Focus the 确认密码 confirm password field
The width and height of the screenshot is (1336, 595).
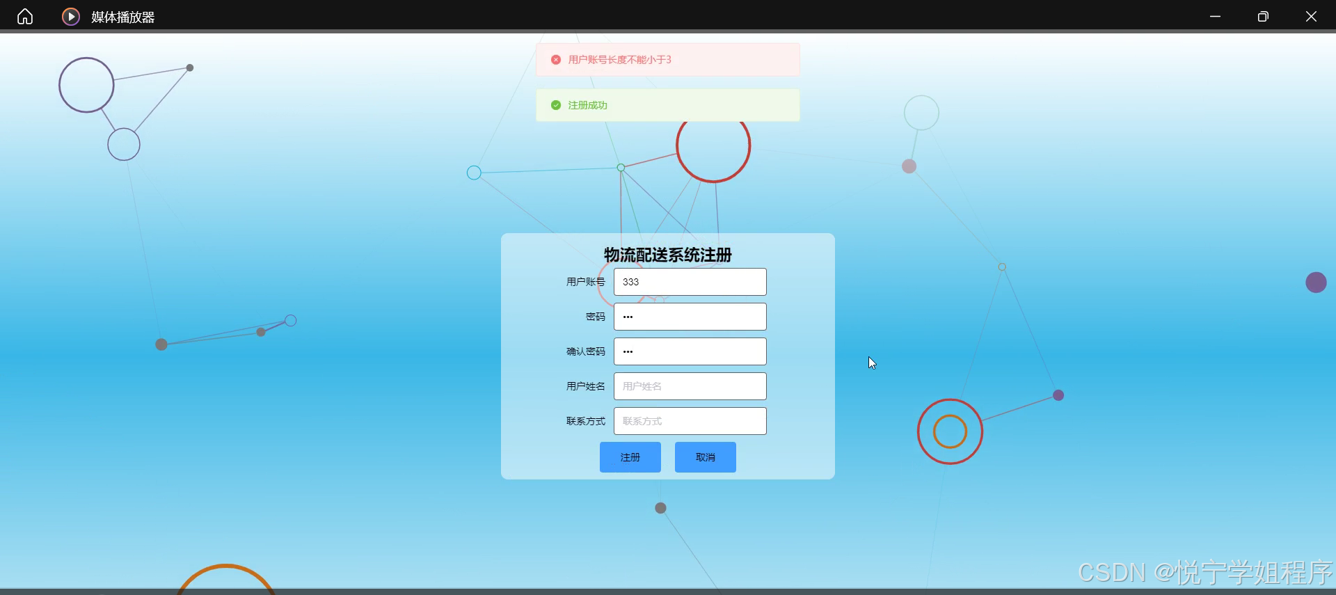[x=690, y=351]
